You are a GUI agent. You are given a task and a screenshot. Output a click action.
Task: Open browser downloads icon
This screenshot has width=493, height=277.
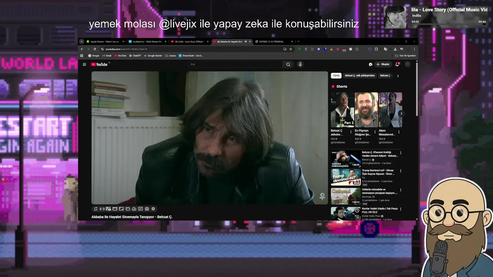(395, 49)
